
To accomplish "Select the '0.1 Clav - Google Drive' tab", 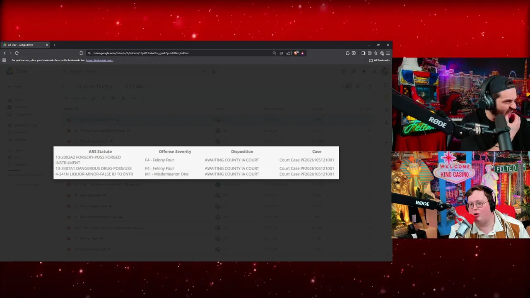I will coord(26,45).
